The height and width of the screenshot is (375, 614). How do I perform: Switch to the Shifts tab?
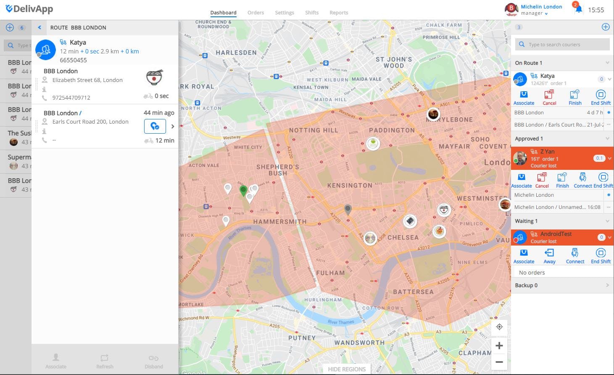(312, 13)
